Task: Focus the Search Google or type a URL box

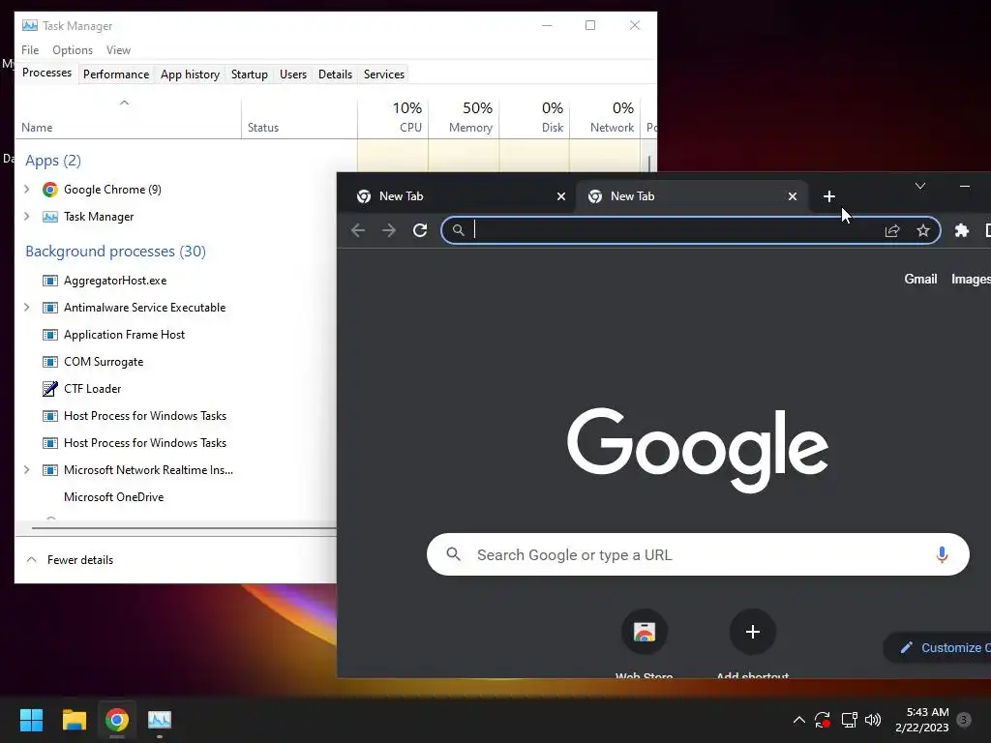Action: (x=698, y=554)
